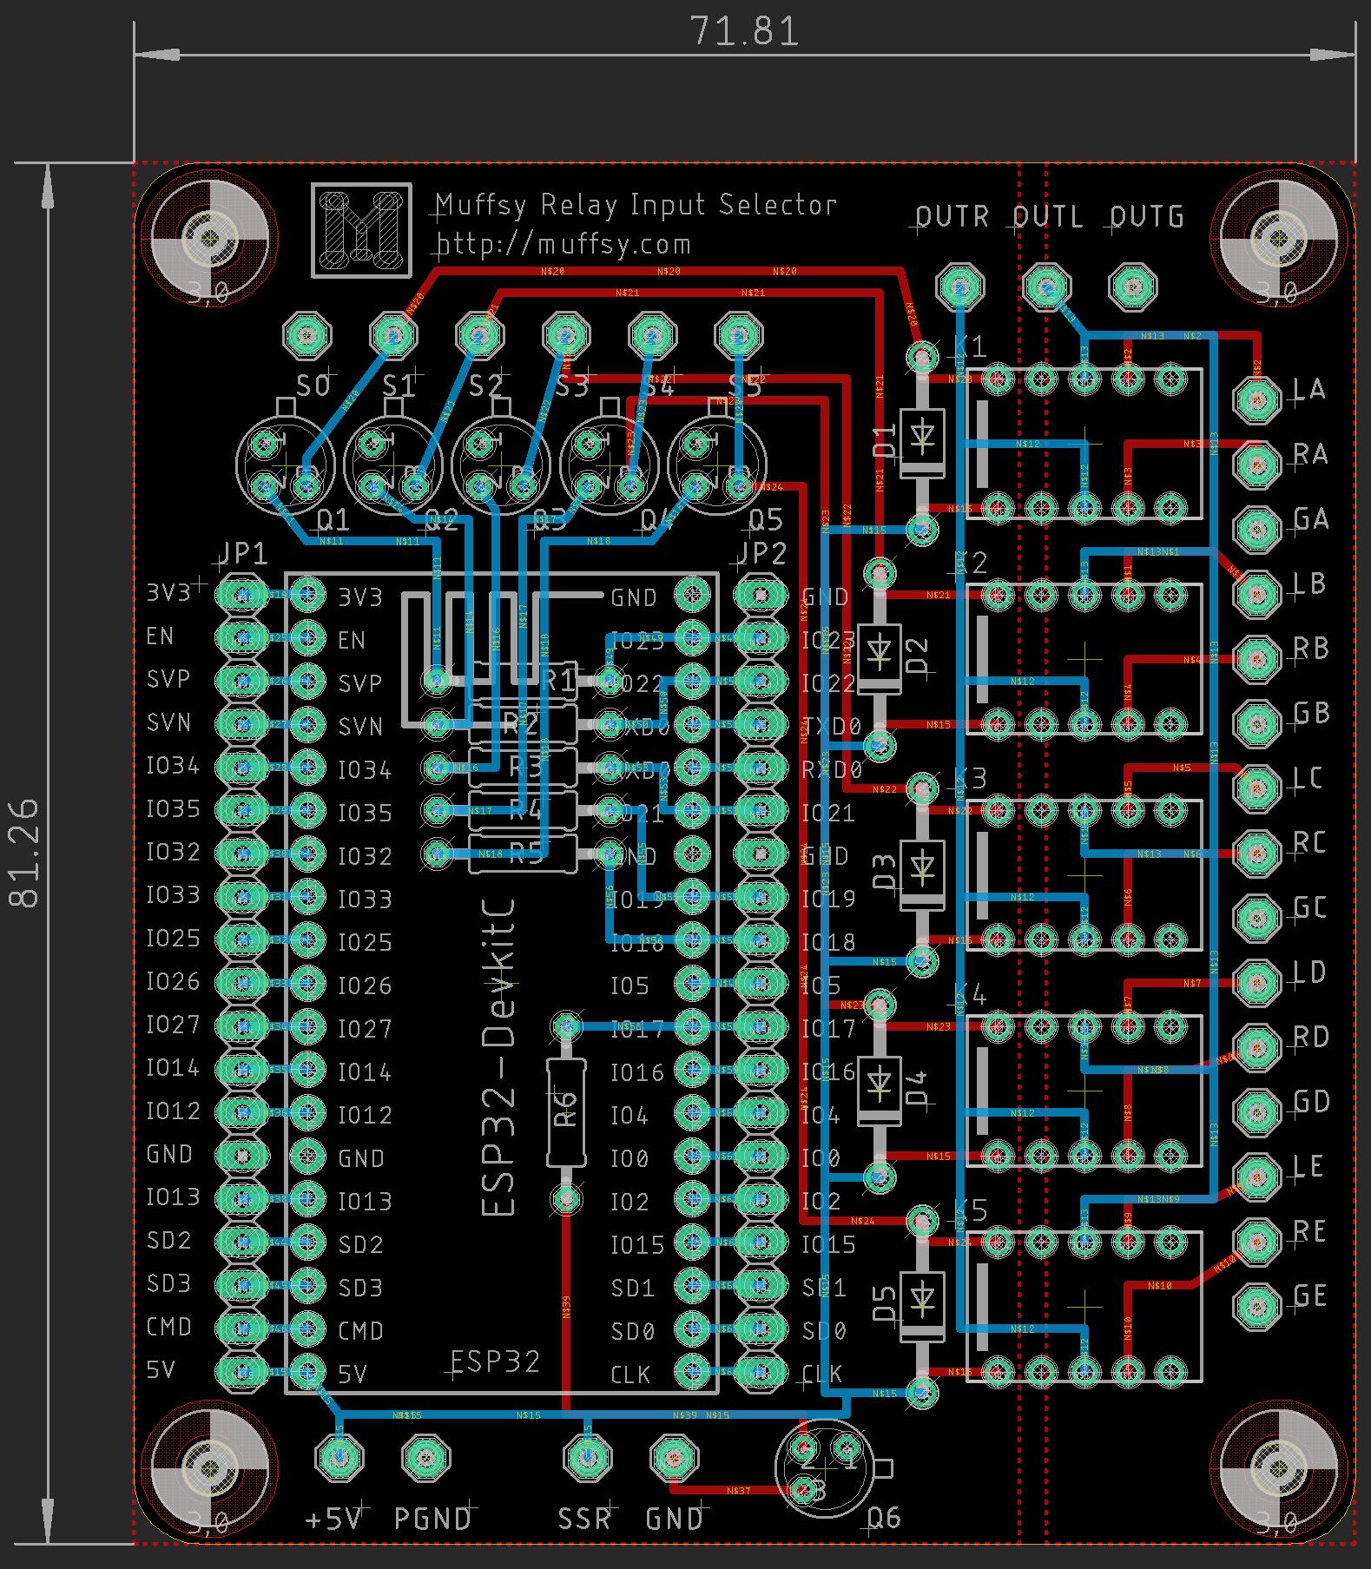Open the http://muffsy.com silkscreen link text
1371x1569 pixels.
click(564, 245)
